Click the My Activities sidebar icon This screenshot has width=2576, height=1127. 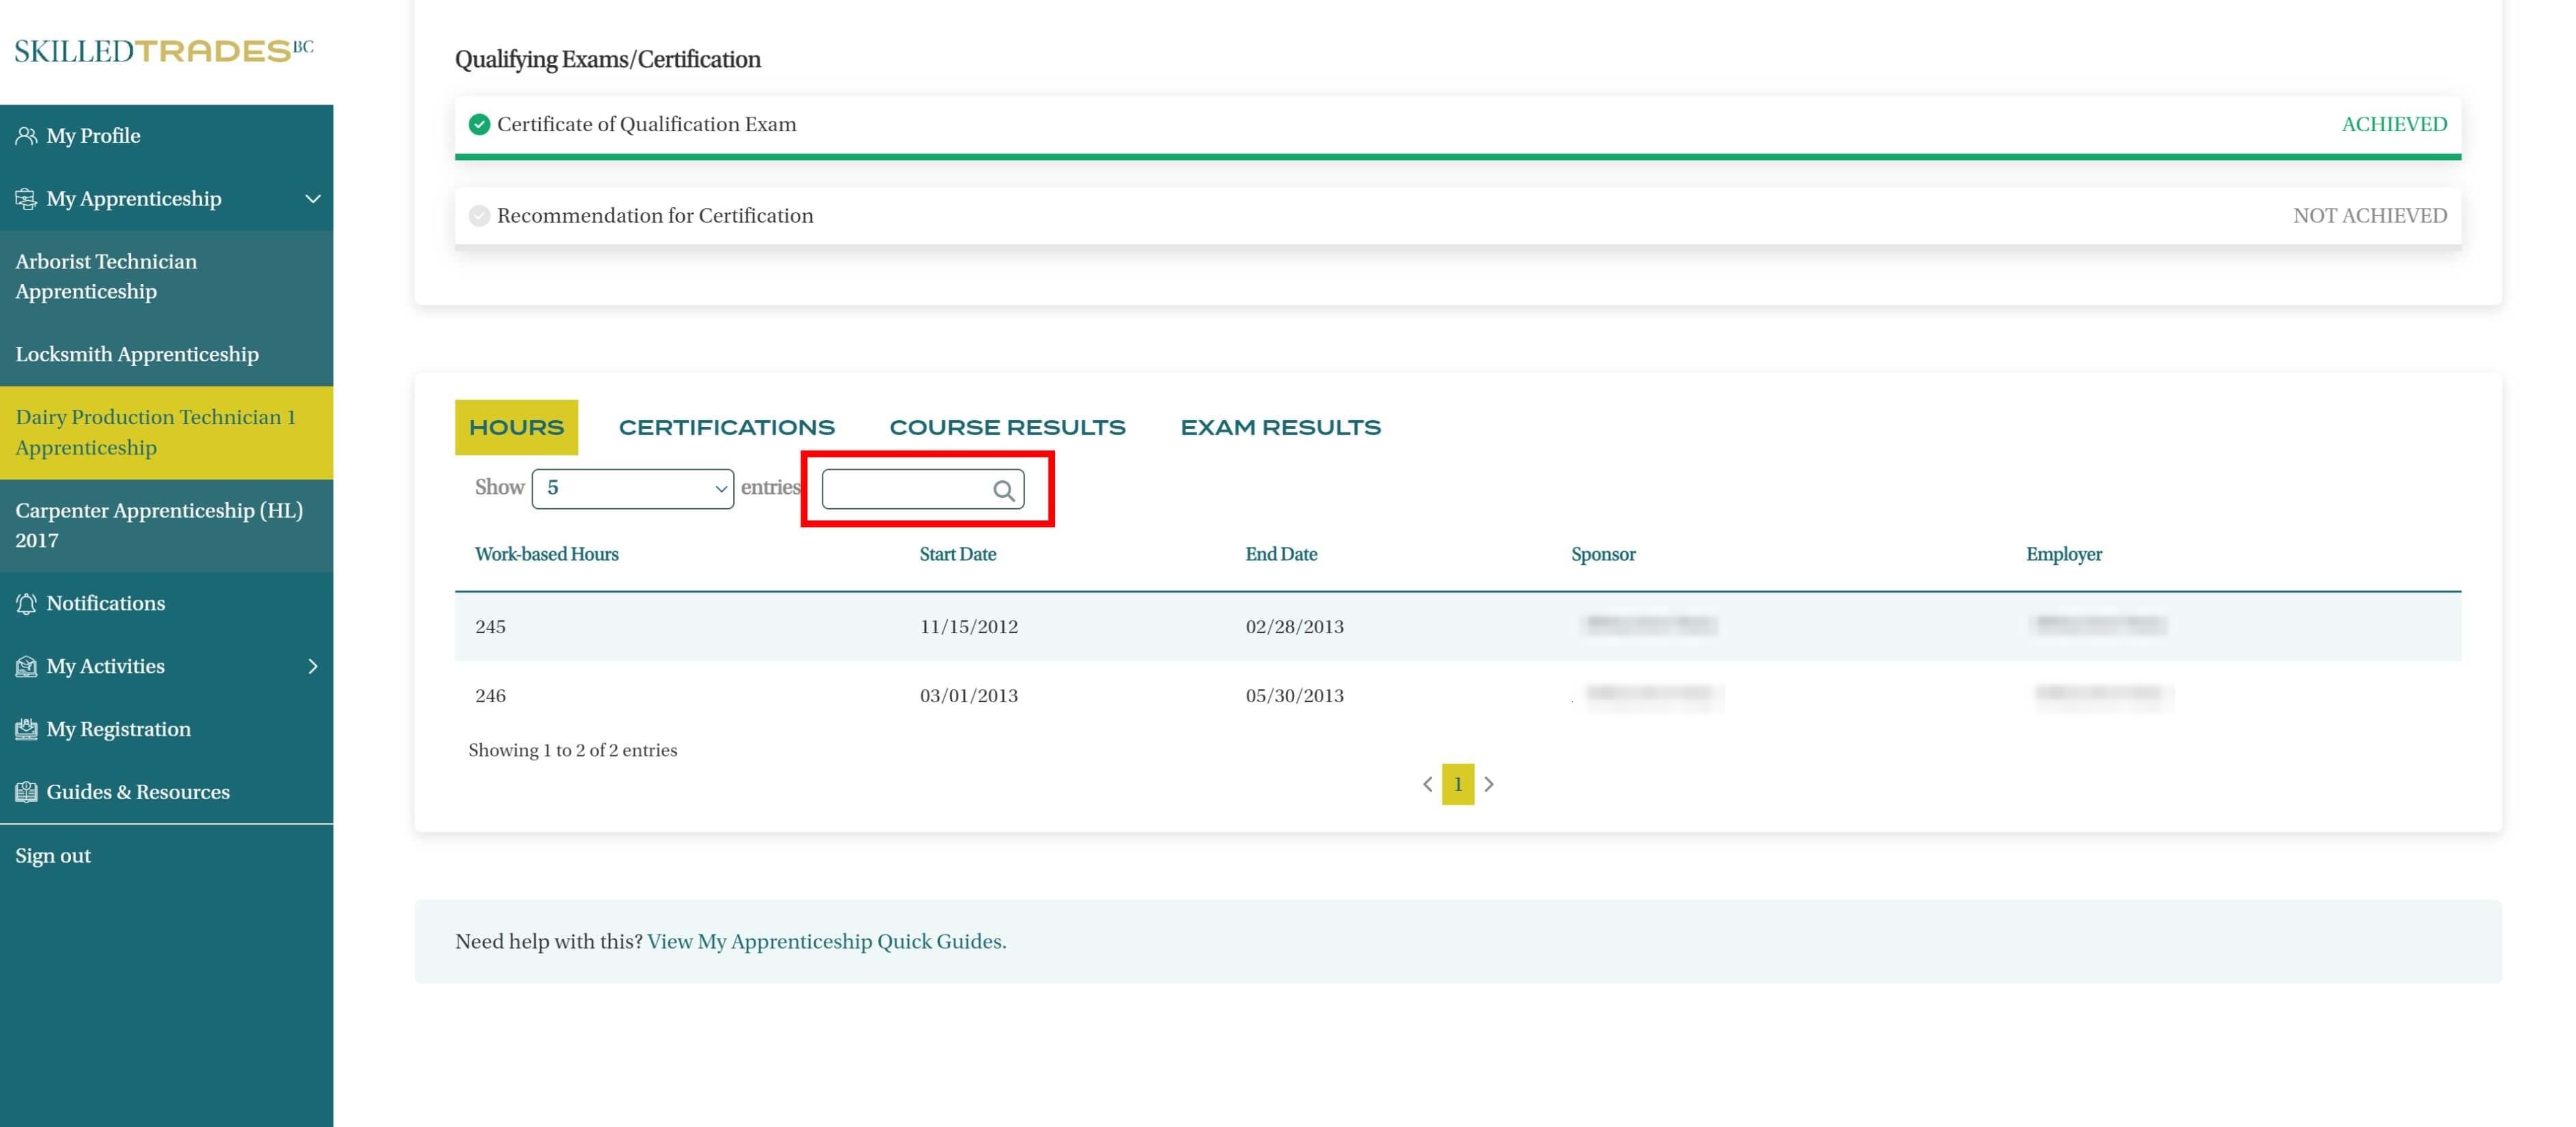pos(26,667)
